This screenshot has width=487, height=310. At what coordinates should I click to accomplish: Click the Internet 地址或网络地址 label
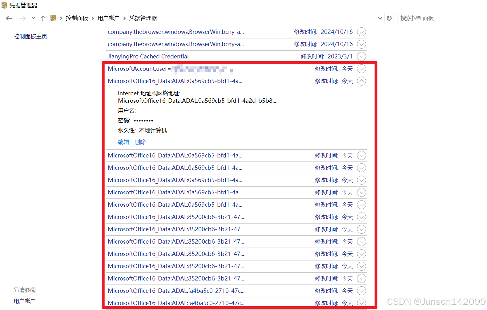pos(149,93)
